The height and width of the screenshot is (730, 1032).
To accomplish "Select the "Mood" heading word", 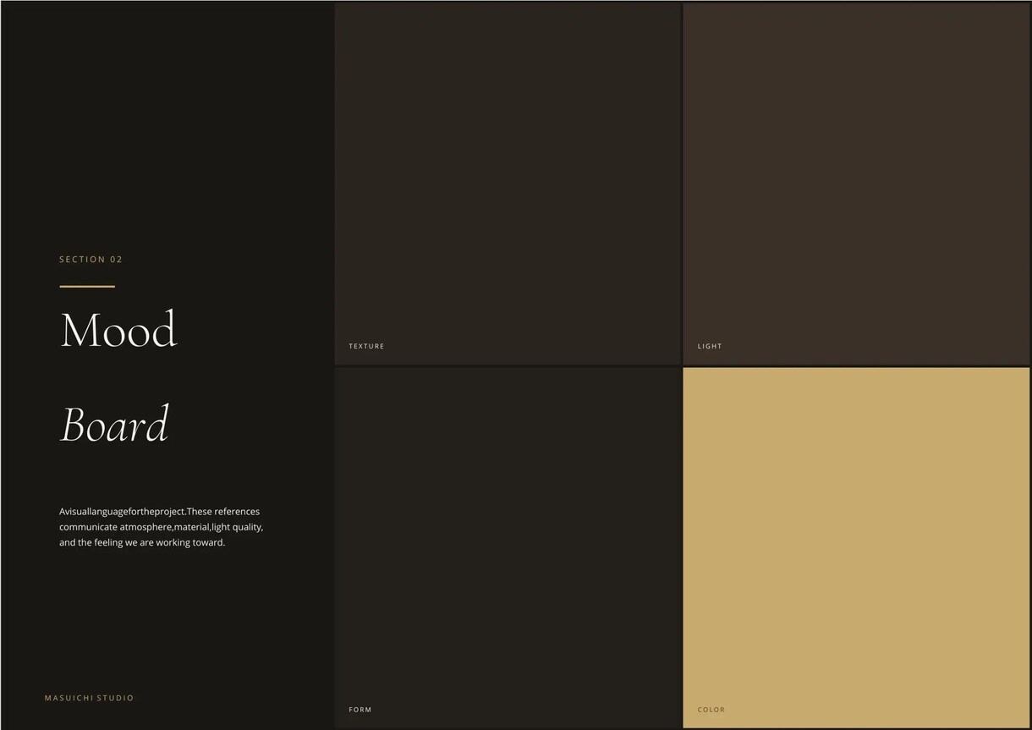I will (x=118, y=330).
